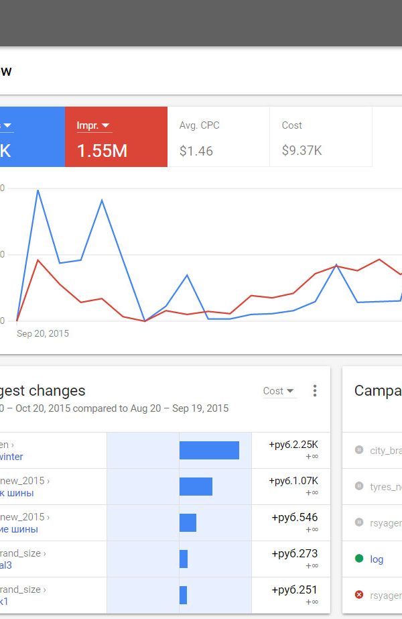The image size is (402, 619).
Task: Open the winter ad group link
Action: (x=11, y=457)
